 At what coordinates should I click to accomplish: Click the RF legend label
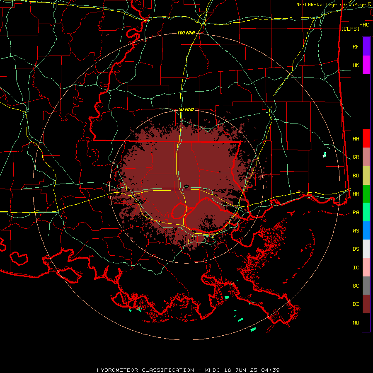pyautogui.click(x=356, y=46)
